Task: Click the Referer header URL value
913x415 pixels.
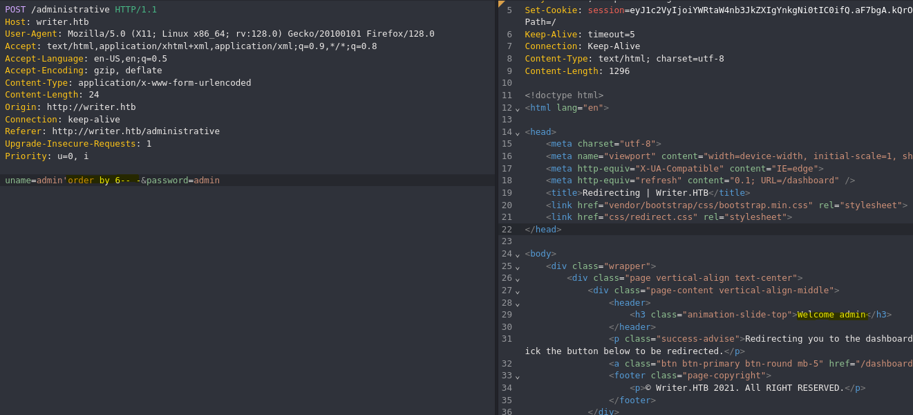Action: pyautogui.click(x=136, y=131)
